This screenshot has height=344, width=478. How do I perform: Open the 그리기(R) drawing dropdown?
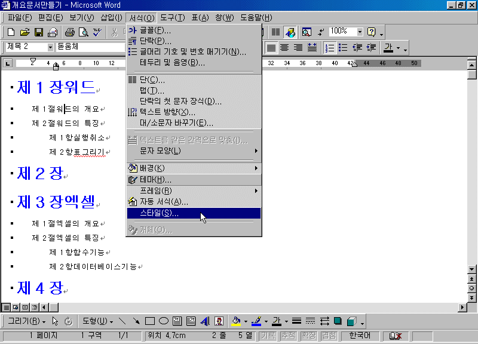26,321
